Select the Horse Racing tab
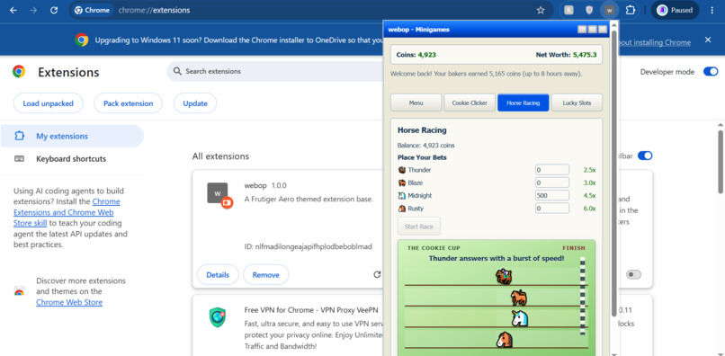Screen dimensions: 725x356 (x=524, y=102)
